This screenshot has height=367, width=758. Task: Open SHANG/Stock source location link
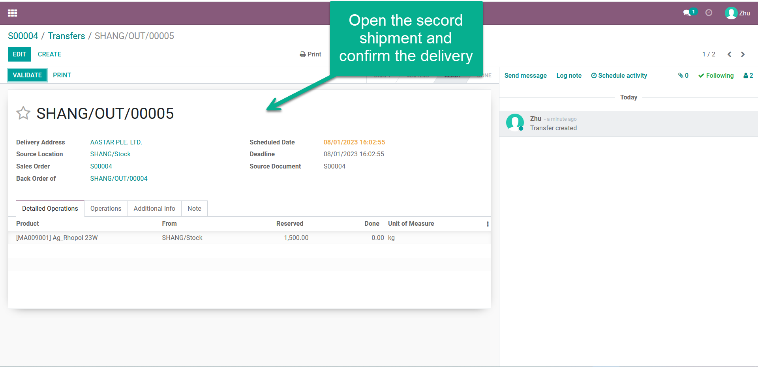pos(110,154)
